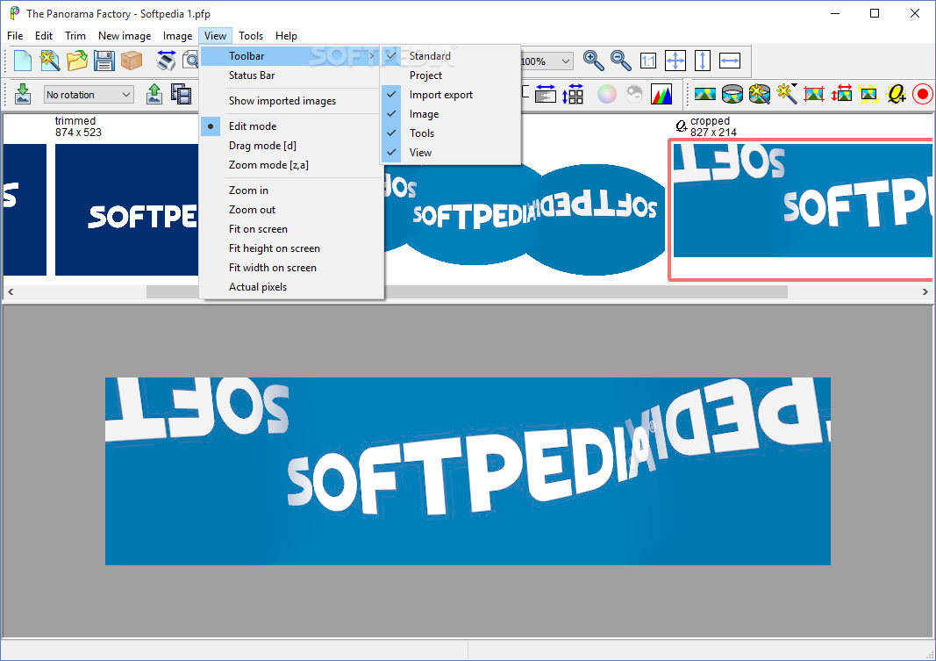This screenshot has height=661, width=936.
Task: Open the Edit menu
Action: click(x=44, y=36)
